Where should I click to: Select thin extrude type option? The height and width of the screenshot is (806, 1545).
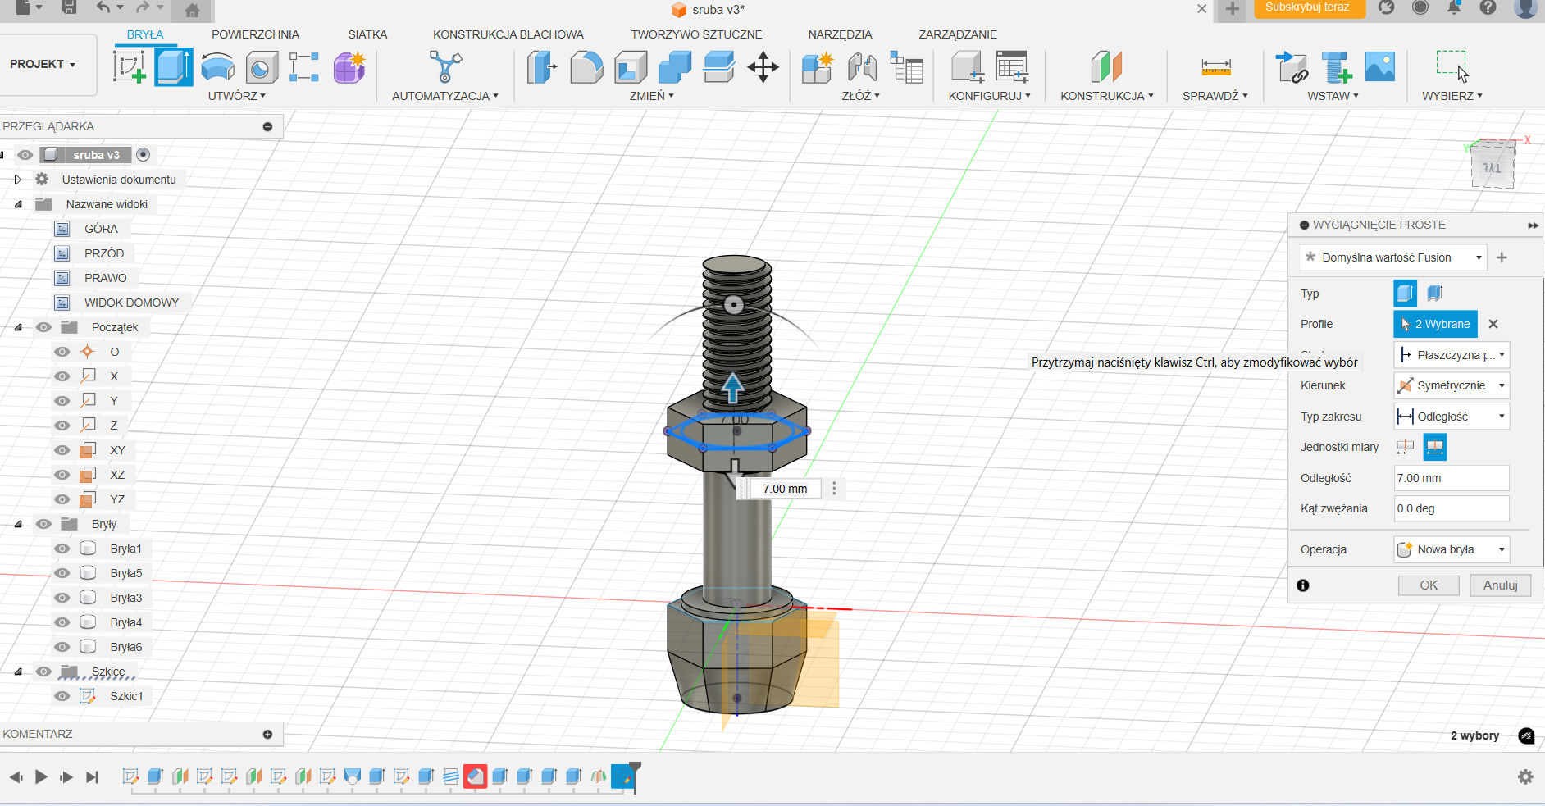click(1435, 293)
